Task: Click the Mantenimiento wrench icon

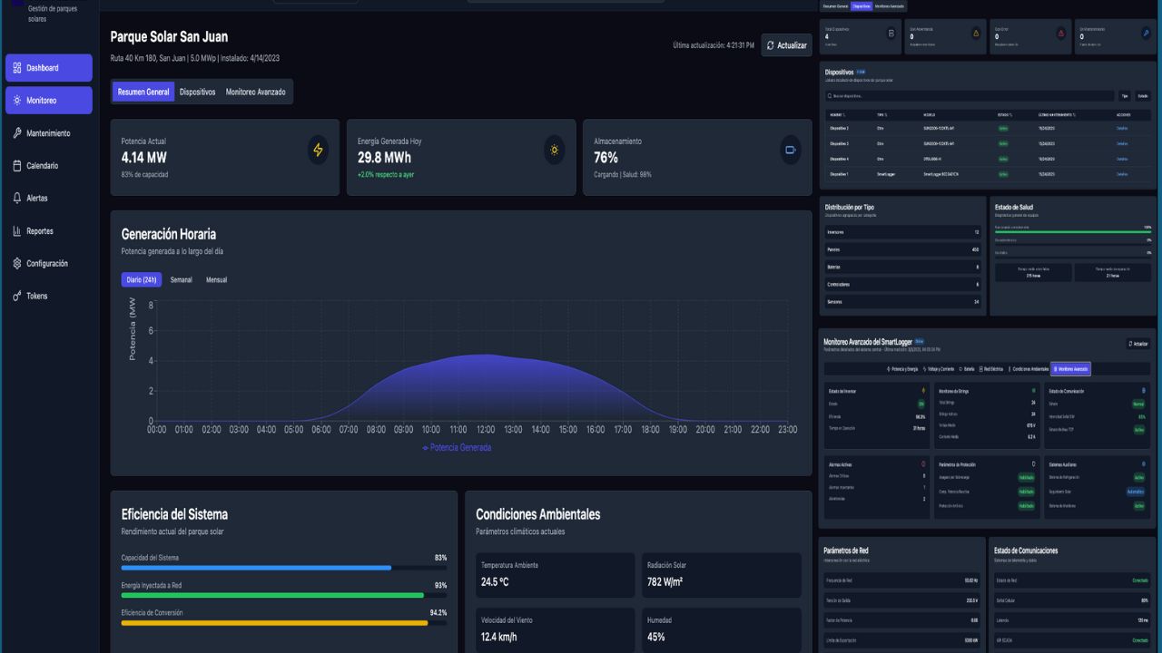Action: [17, 133]
